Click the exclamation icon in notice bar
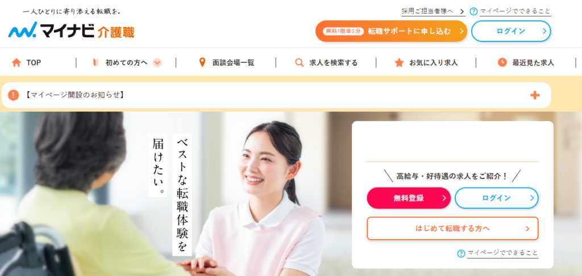This screenshot has height=276, width=582. click(14, 95)
